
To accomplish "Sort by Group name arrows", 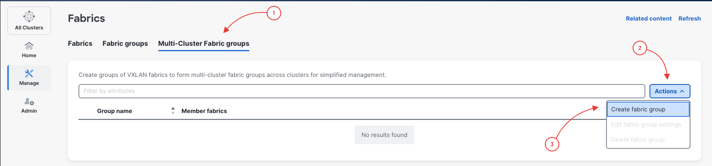I will tap(173, 111).
